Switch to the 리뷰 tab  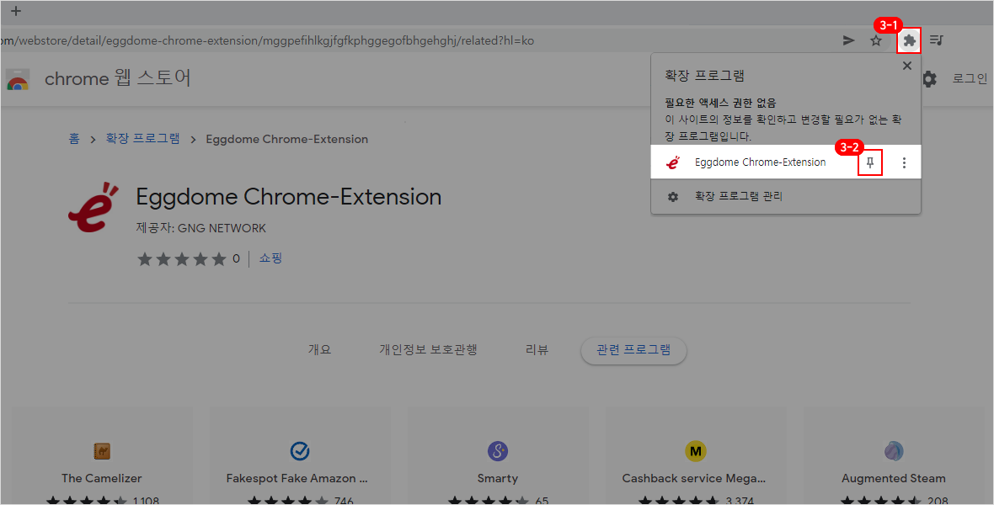537,350
